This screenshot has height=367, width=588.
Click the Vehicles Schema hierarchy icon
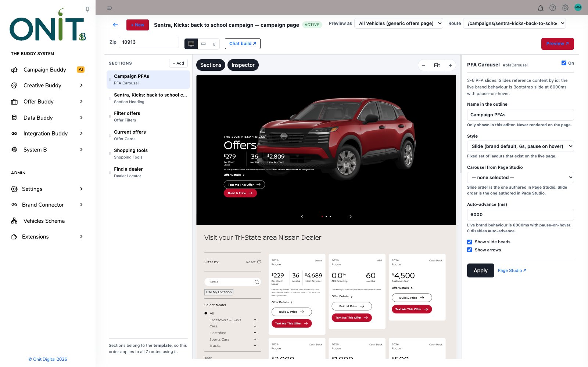tap(14, 221)
